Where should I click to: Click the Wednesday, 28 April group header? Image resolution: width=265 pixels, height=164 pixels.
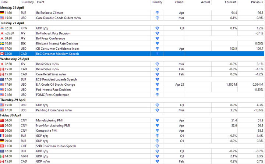coord(15,59)
